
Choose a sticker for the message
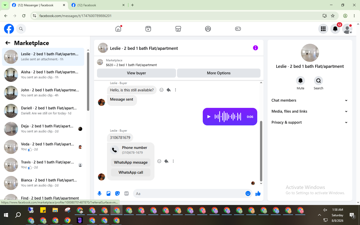coord(117,193)
